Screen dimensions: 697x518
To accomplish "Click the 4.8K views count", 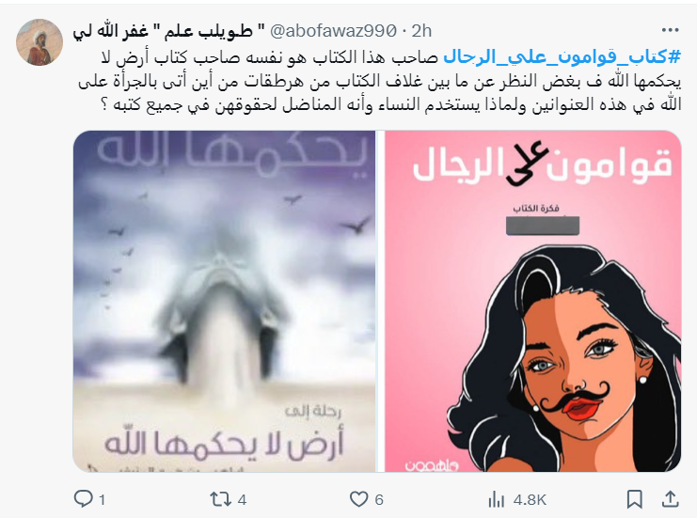I will click(530, 500).
